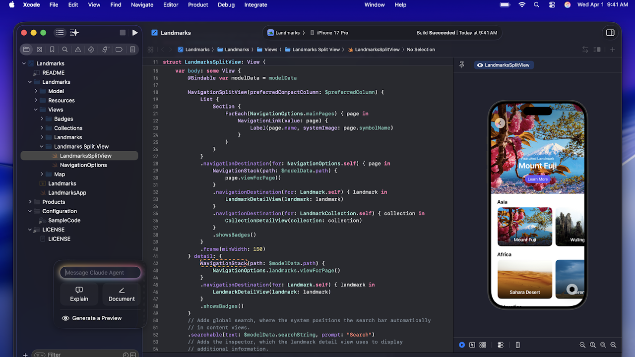
Task: Toggle editor options minimap/canvas button
Action: [597, 50]
